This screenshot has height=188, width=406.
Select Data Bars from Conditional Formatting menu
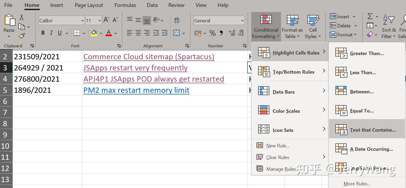click(283, 91)
